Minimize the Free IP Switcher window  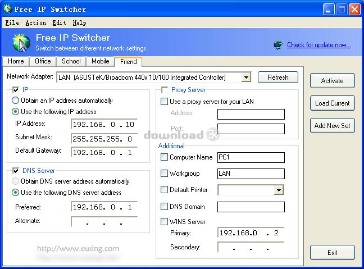[329, 10]
